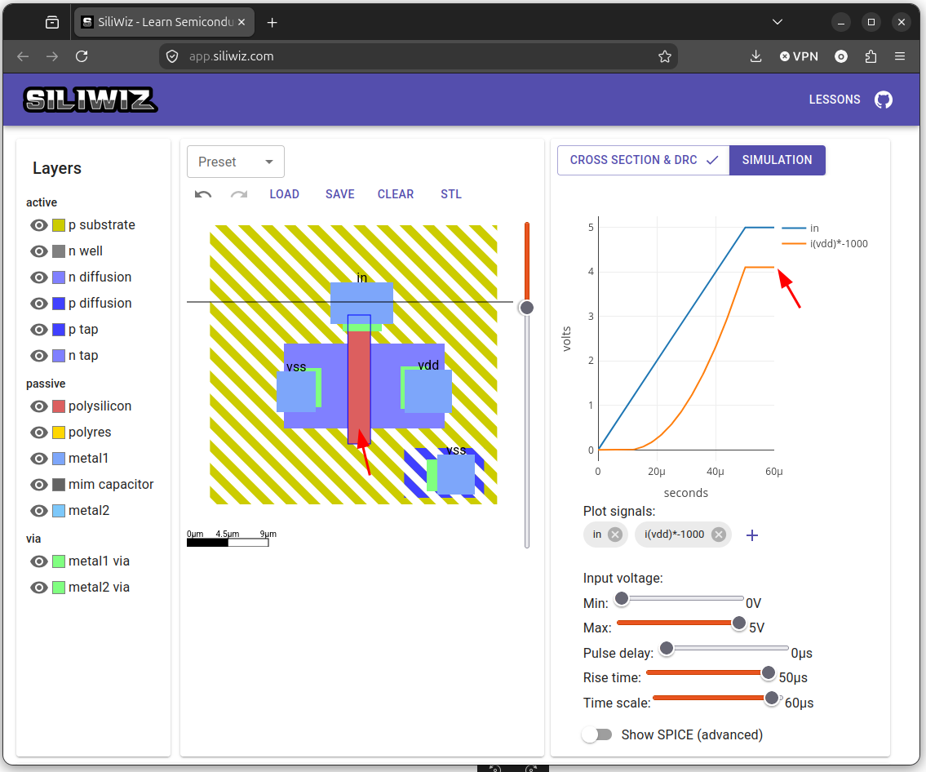This screenshot has width=926, height=772.
Task: Remove the 'in' plot signal chip
Action: click(x=615, y=534)
